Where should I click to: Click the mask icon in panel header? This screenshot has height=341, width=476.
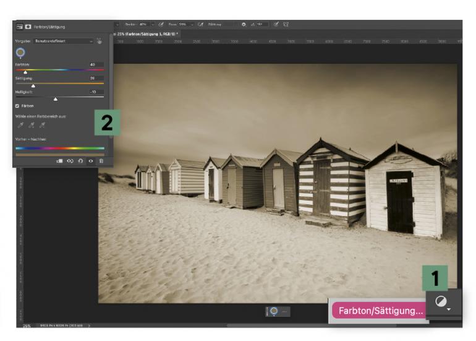[x=28, y=27]
